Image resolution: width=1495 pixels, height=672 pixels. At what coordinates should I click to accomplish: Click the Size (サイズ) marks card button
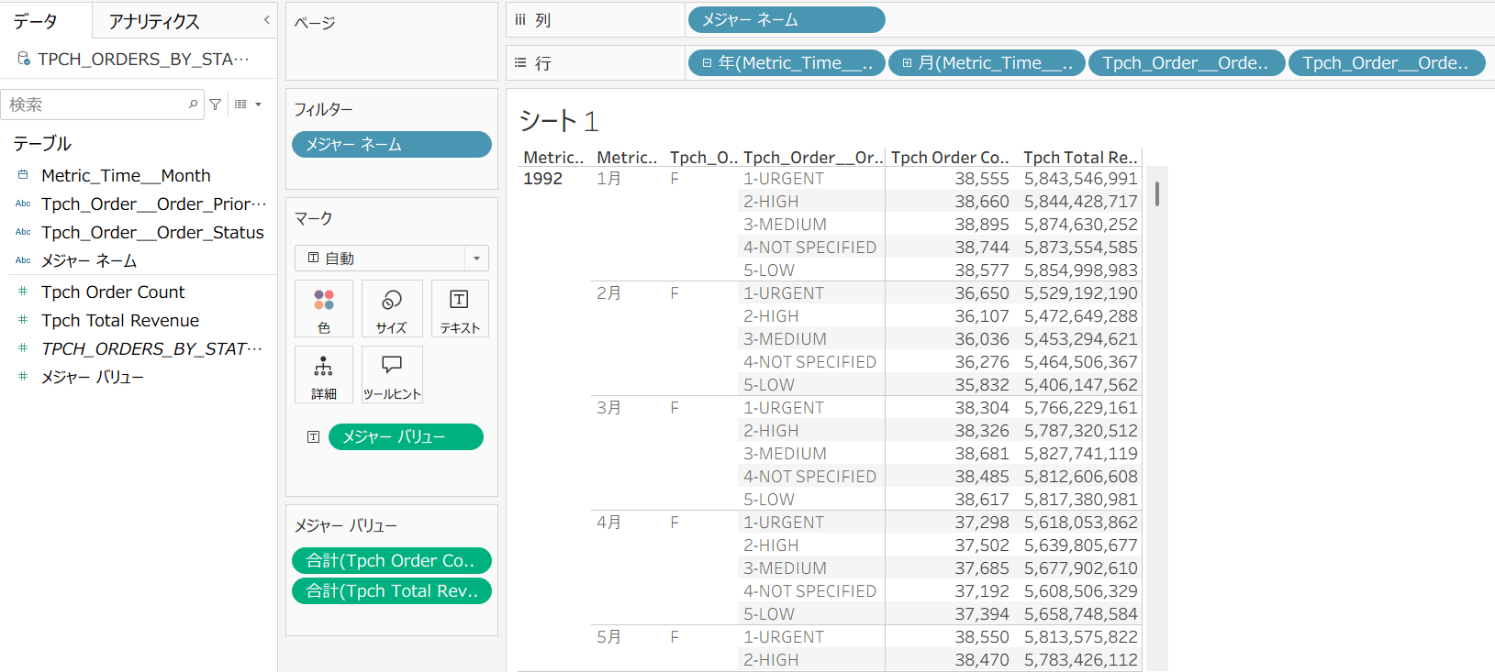tap(391, 309)
